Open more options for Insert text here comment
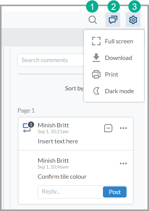The width and height of the screenshot is (149, 211). pyautogui.click(x=123, y=128)
